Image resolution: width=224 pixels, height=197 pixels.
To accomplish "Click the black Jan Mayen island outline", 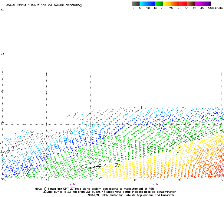I will pos(97,166).
